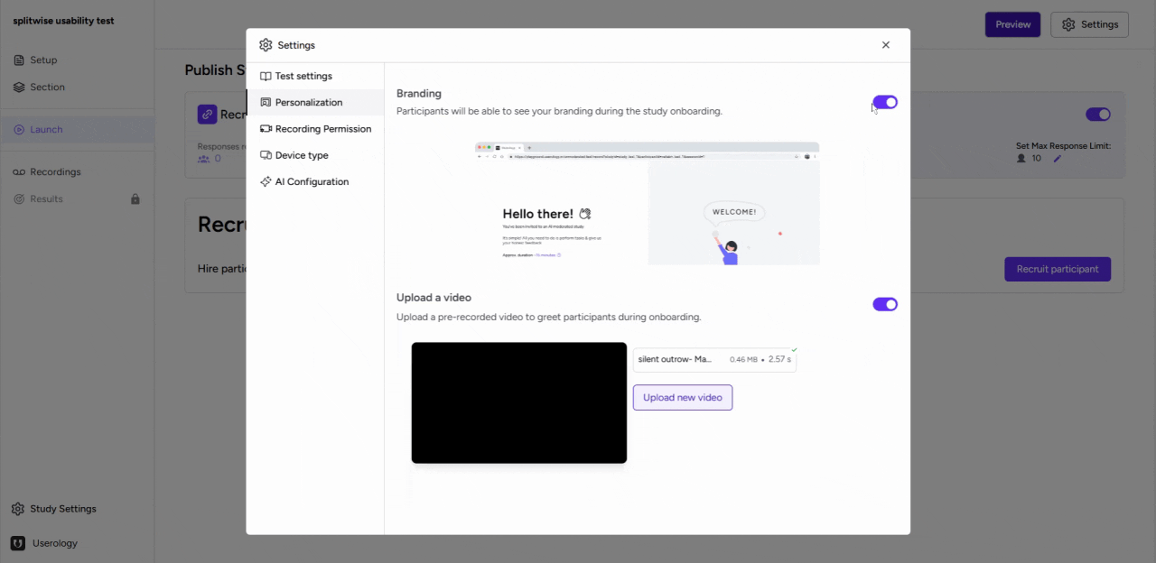The width and height of the screenshot is (1156, 563).
Task: Click the Preview button
Action: 1012,24
